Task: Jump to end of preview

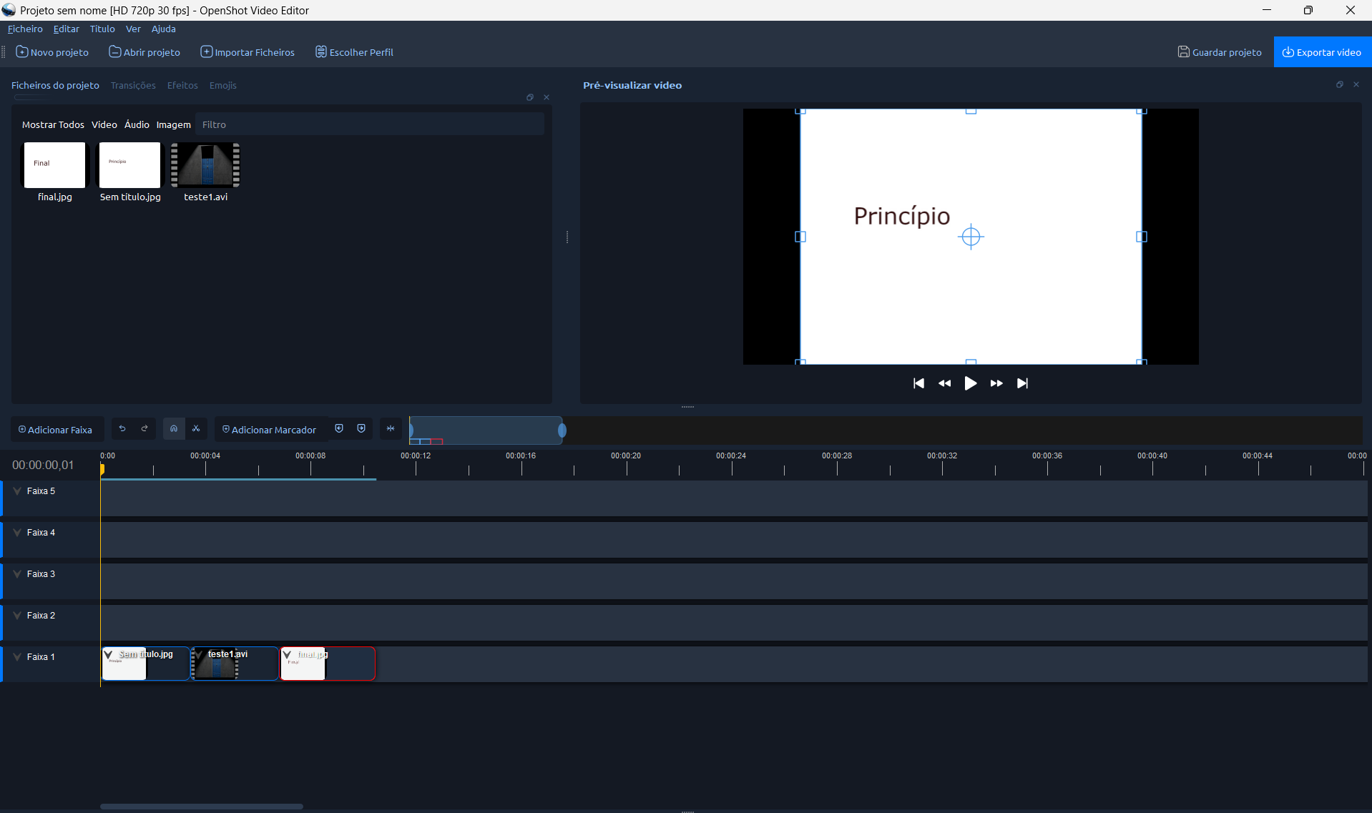Action: coord(1022,384)
